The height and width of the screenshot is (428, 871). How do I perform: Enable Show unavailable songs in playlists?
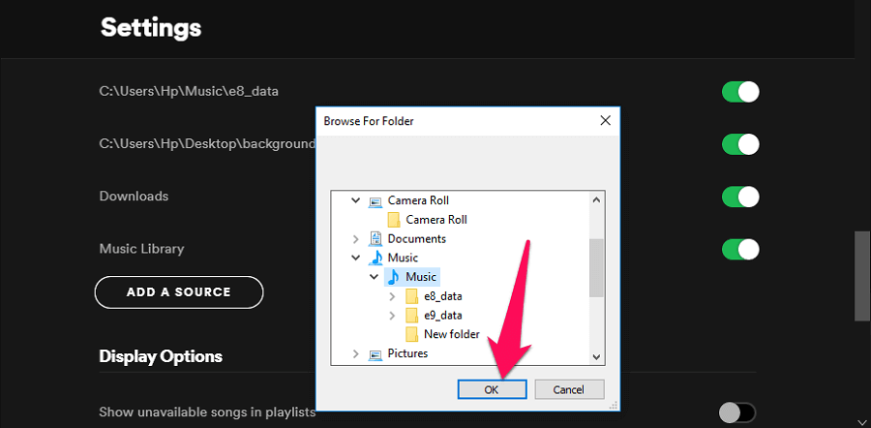coord(737,413)
